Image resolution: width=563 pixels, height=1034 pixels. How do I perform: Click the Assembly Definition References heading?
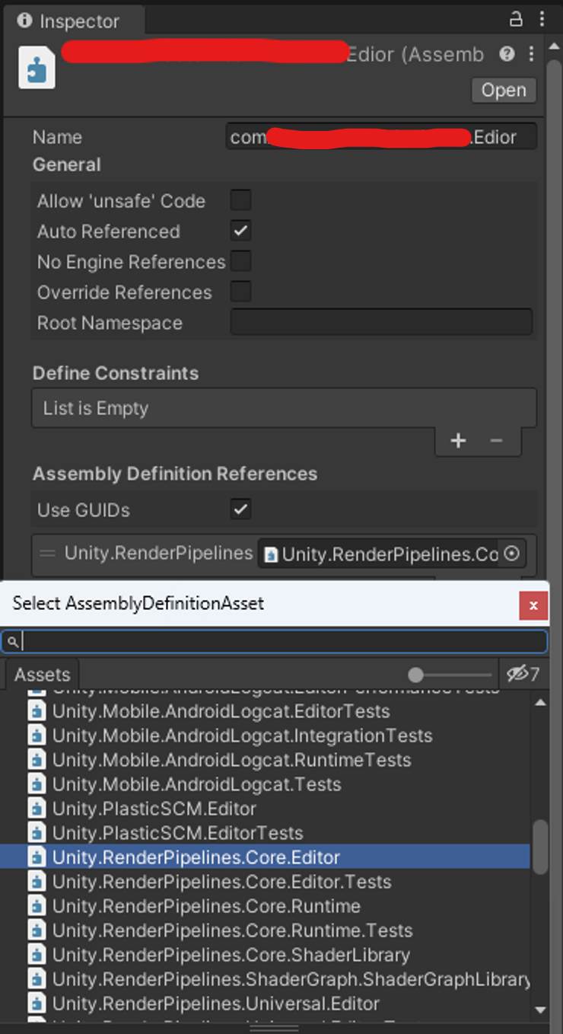tap(175, 474)
